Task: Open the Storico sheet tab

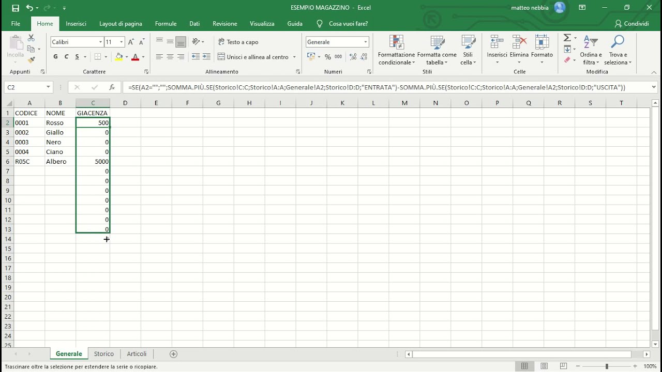Action: [x=104, y=354]
